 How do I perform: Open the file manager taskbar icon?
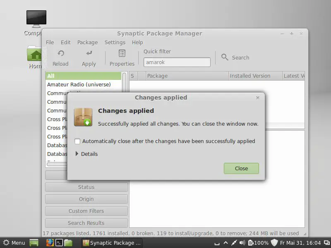pyautogui.click(x=68, y=243)
